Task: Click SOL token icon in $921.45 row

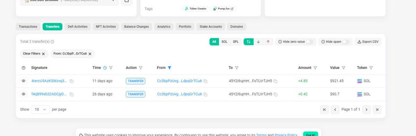Action: tap(359, 81)
